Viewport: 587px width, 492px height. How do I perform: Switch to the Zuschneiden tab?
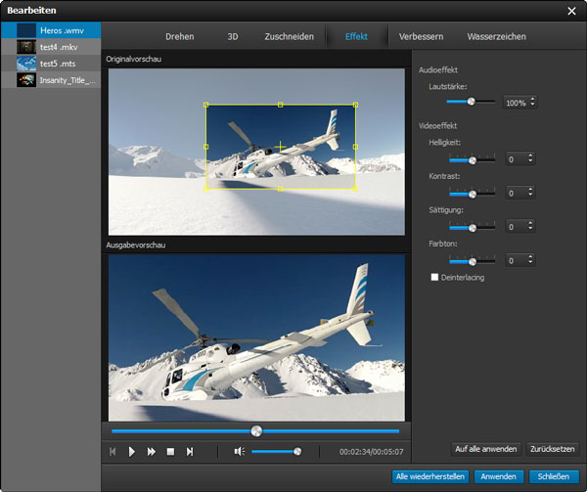(x=289, y=36)
